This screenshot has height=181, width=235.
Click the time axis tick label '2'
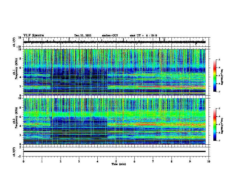[x=61, y=161]
